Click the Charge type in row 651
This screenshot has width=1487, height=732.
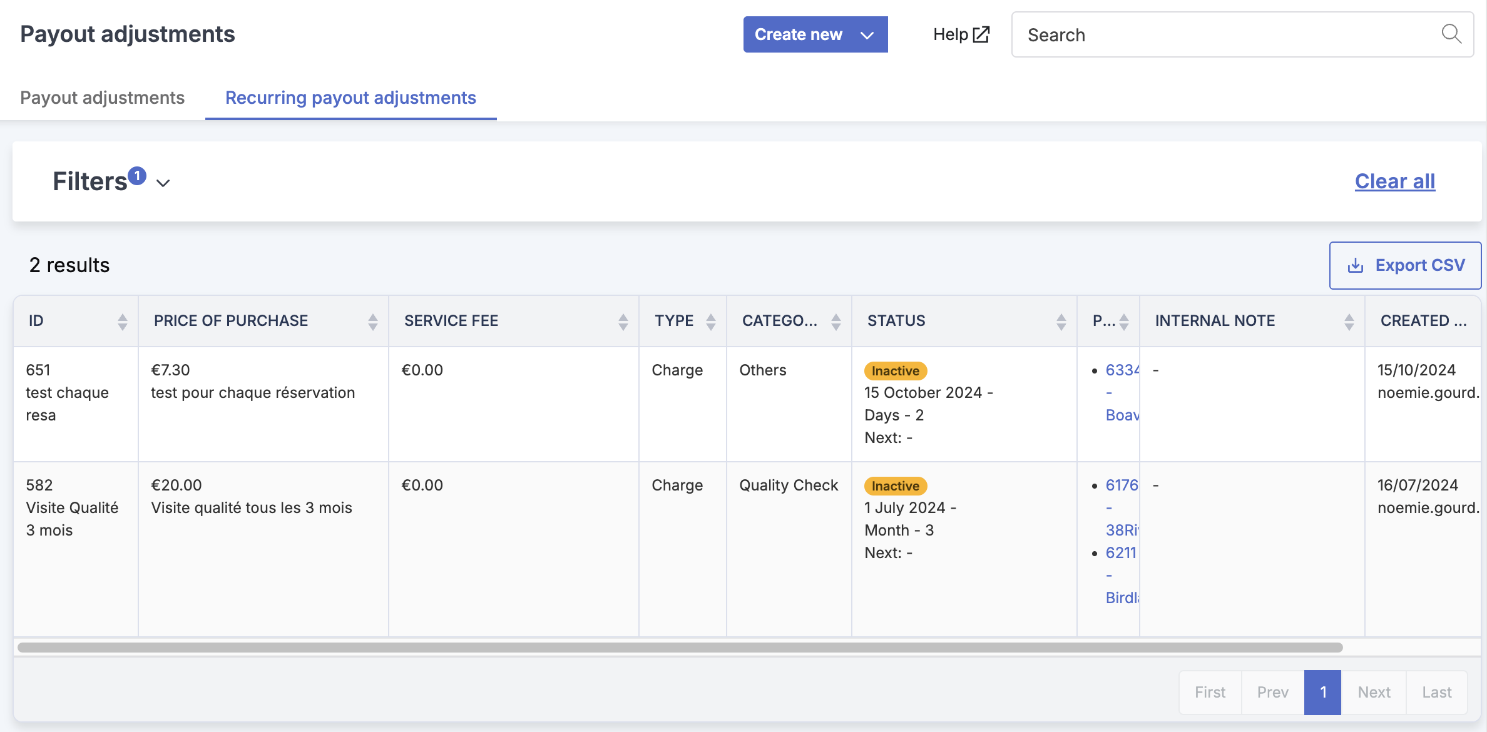(x=677, y=370)
